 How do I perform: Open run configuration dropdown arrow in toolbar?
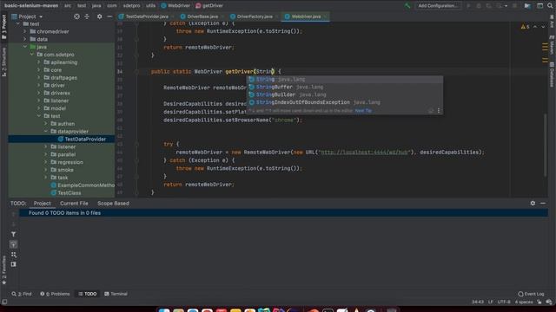click(x=506, y=6)
